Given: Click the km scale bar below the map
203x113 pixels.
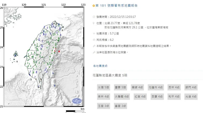Looking at the screenshot, I should pyautogui.click(x=75, y=111).
